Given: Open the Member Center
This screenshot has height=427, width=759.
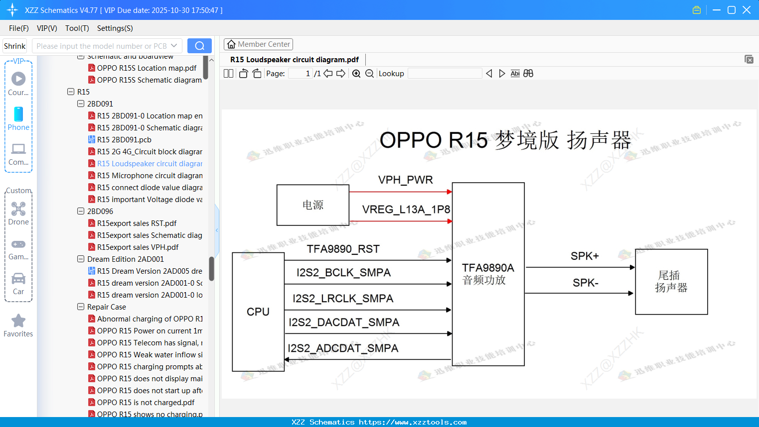Looking at the screenshot, I should (x=258, y=44).
